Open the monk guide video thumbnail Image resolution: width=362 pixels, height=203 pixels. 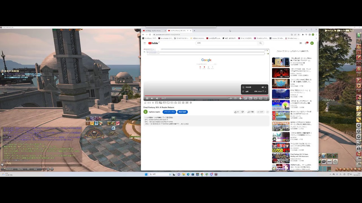pyautogui.click(x=281, y=105)
